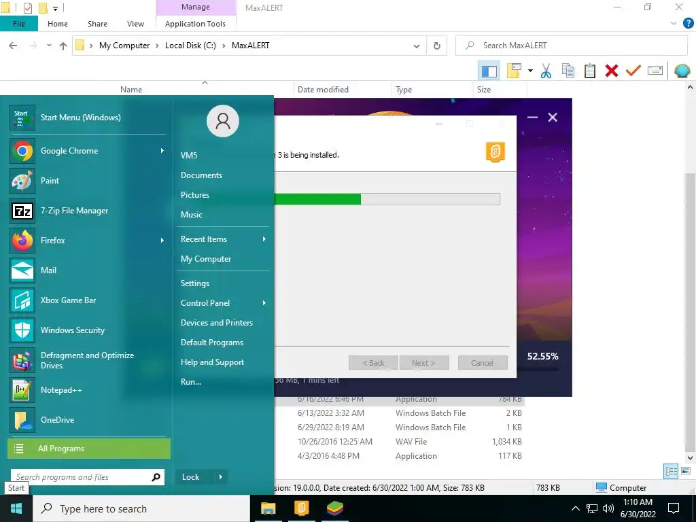Open OneDrive from start menu
The height and width of the screenshot is (522, 696).
88,420
